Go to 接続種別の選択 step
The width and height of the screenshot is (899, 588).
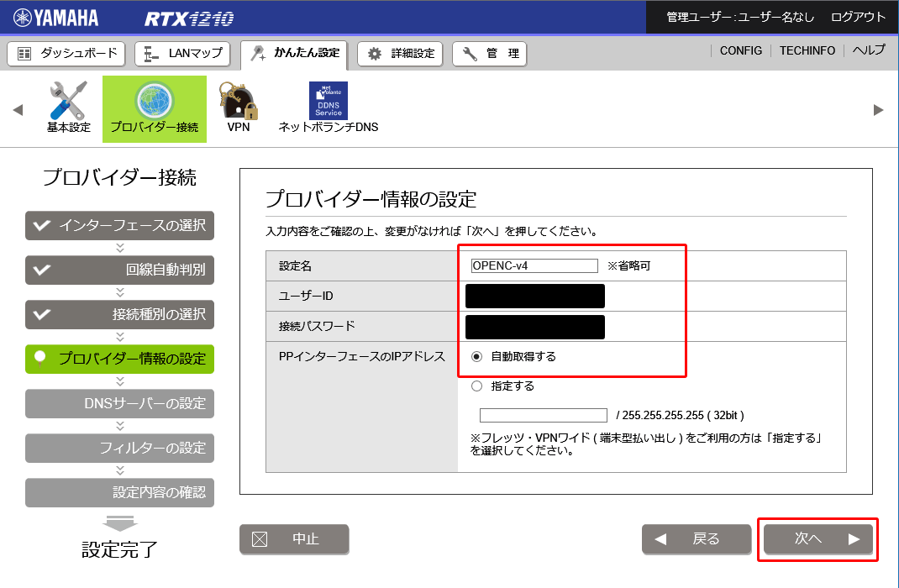pyautogui.click(x=120, y=315)
